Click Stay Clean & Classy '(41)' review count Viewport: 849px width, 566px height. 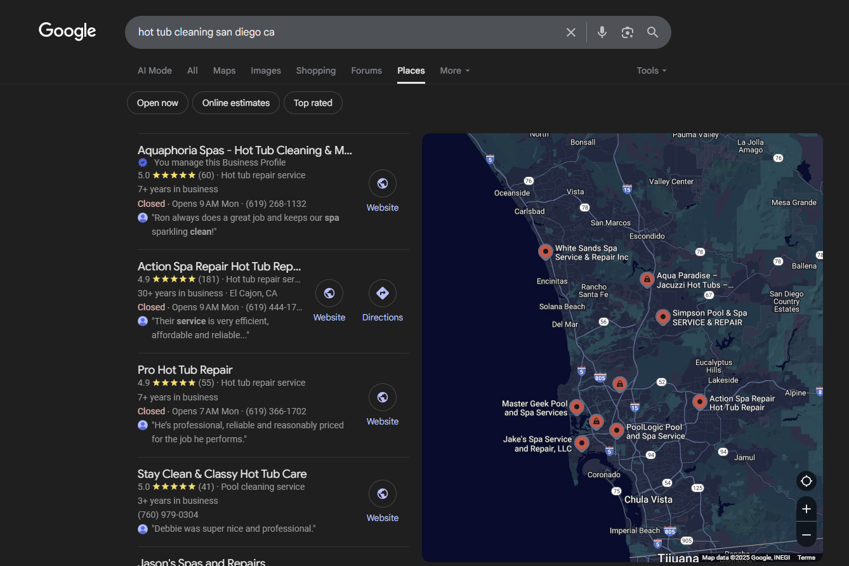206,487
